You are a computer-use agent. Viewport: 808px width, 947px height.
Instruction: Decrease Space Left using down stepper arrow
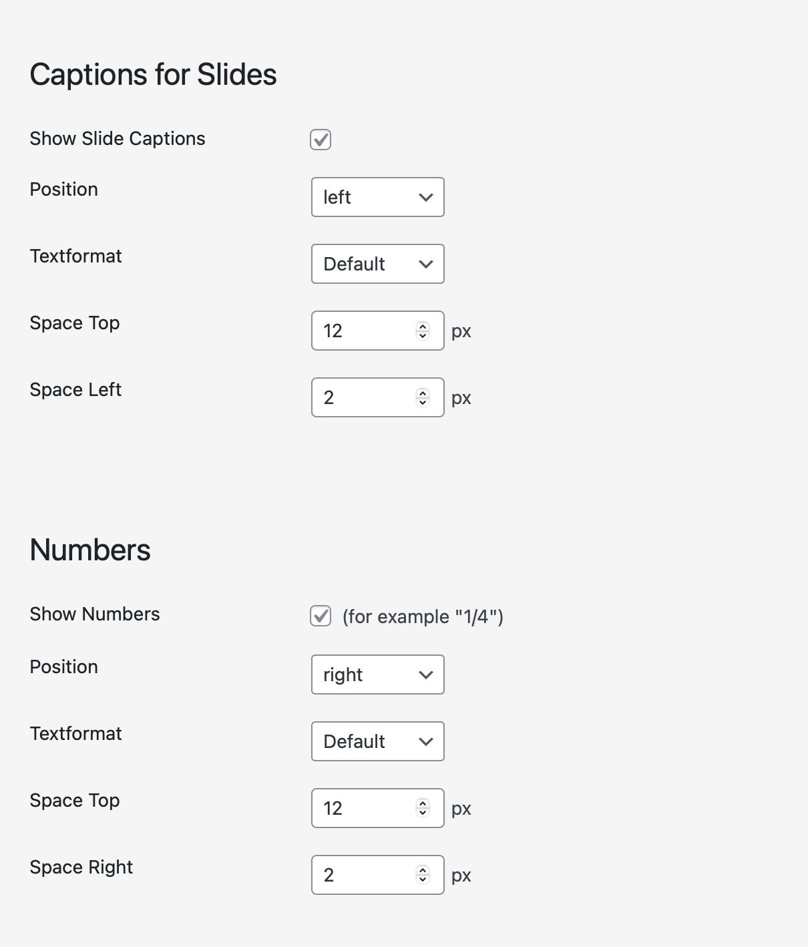423,402
